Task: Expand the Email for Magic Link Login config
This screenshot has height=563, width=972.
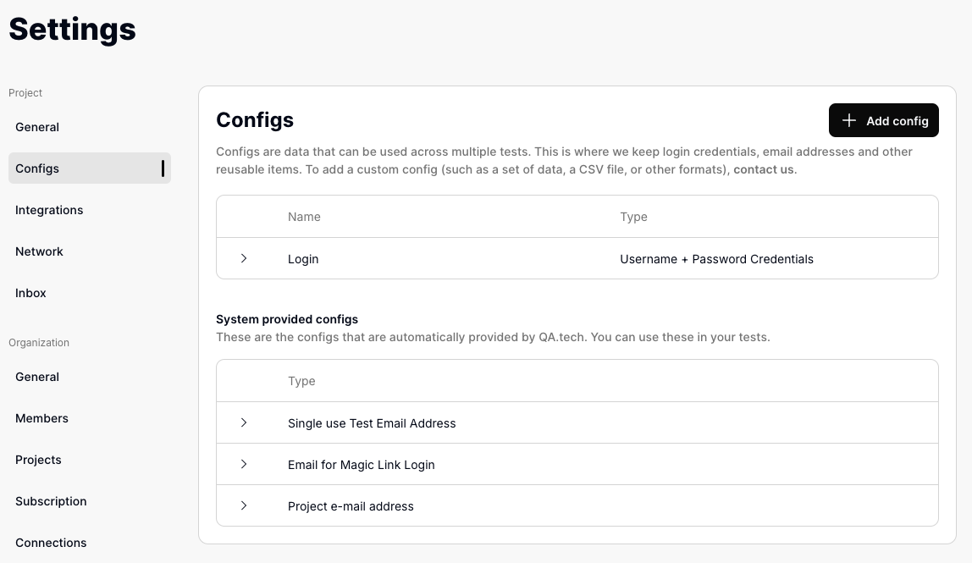Action: (x=244, y=464)
